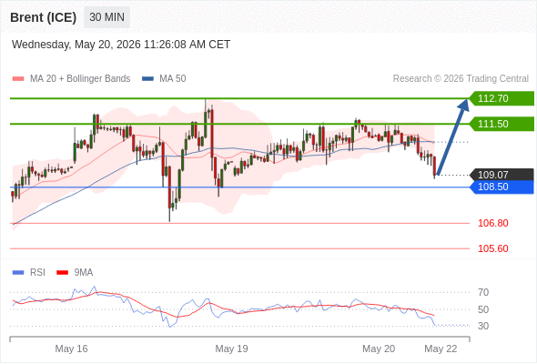Image resolution: width=537 pixels, height=364 pixels.
Task: Click the Research © 2026 Trading Central credit
Action: 461,79
